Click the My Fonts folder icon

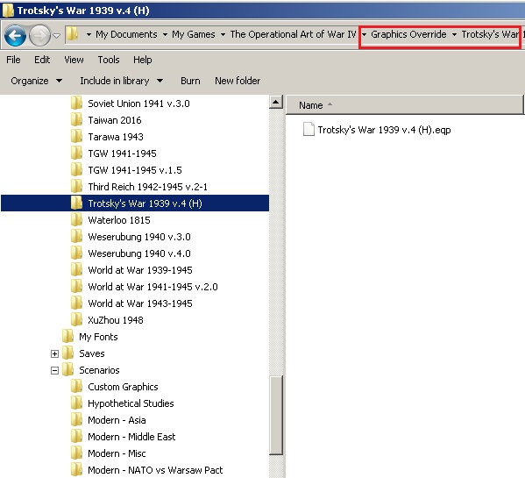(x=68, y=337)
